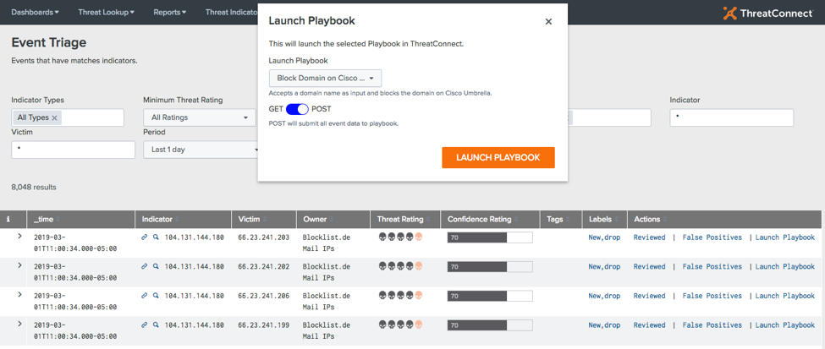Open the Period dropdown
The width and height of the screenshot is (825, 349).
201,150
